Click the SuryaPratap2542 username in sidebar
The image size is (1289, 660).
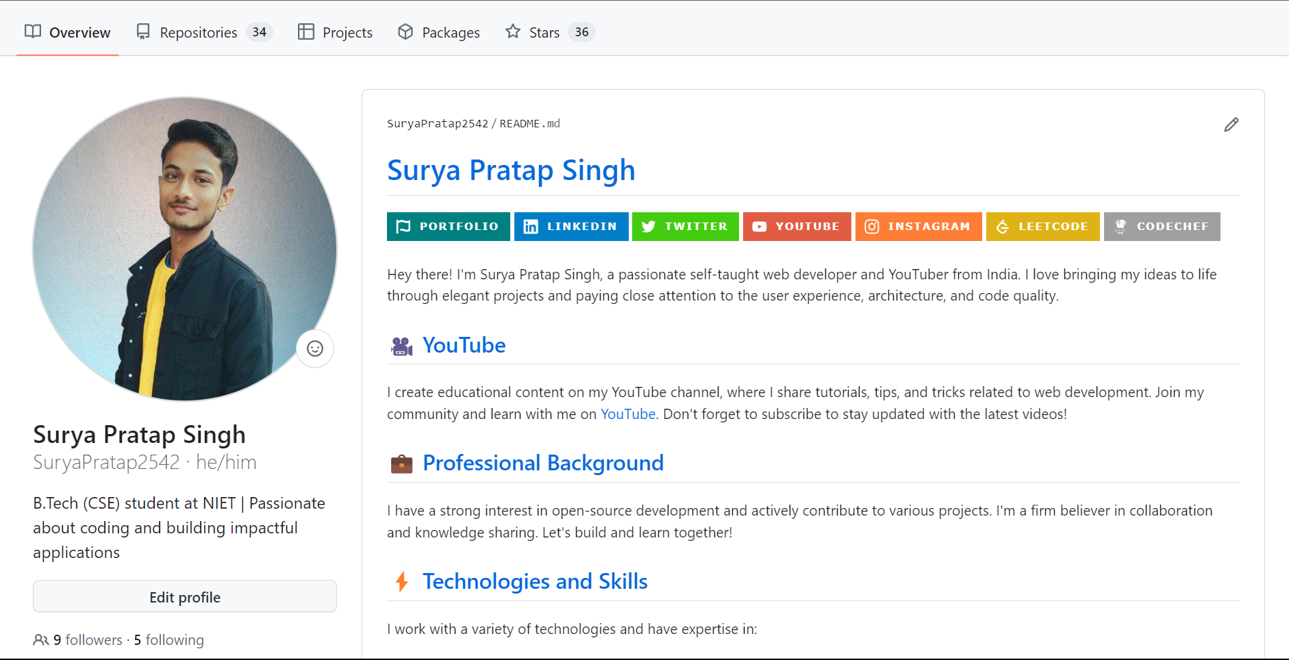click(106, 462)
